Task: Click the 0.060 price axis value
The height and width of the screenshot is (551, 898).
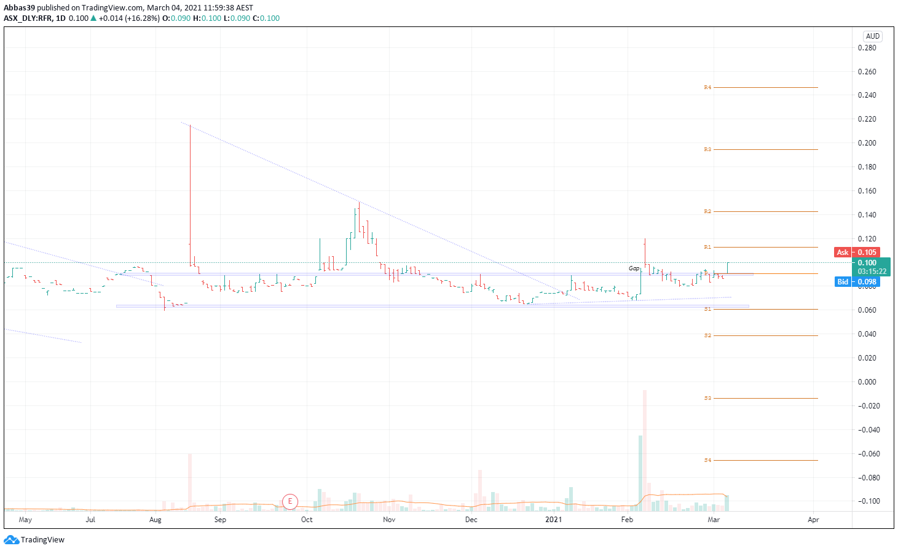Action: click(x=867, y=310)
